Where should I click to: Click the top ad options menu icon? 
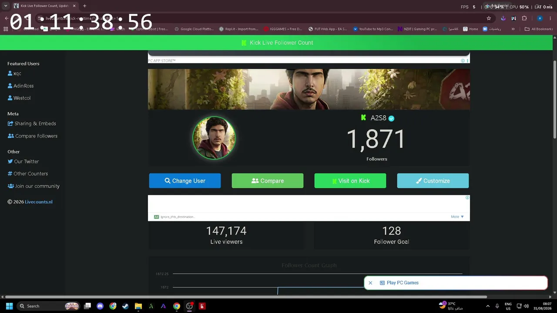click(x=468, y=61)
